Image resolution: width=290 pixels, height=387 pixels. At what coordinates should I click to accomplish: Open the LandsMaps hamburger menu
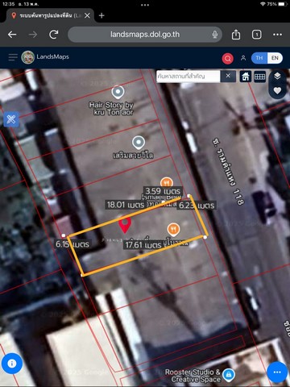pos(13,57)
